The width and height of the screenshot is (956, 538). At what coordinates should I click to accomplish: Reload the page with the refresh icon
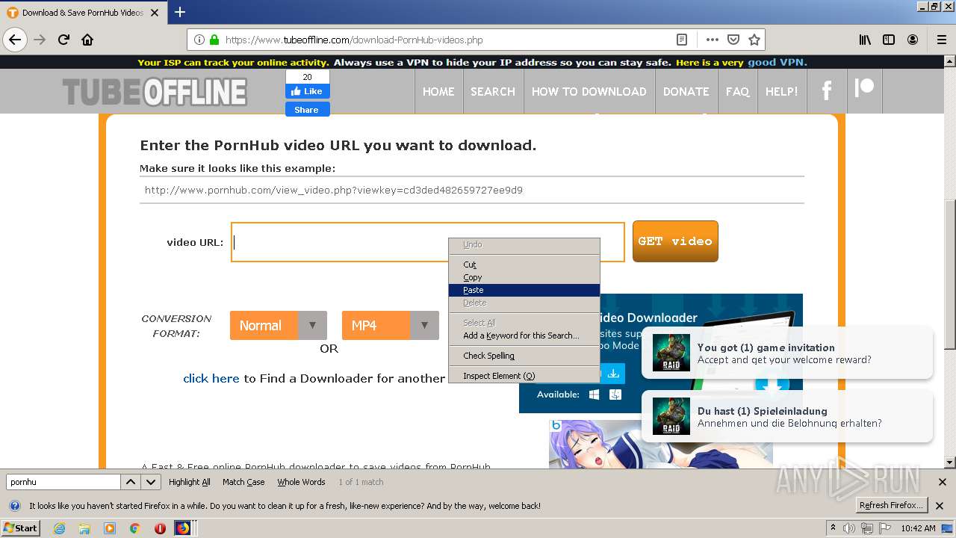coord(63,40)
